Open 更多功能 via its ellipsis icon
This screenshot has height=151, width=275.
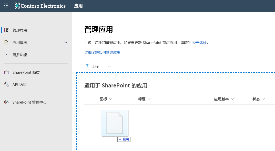pos(6,55)
